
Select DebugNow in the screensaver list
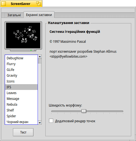(21, 58)
